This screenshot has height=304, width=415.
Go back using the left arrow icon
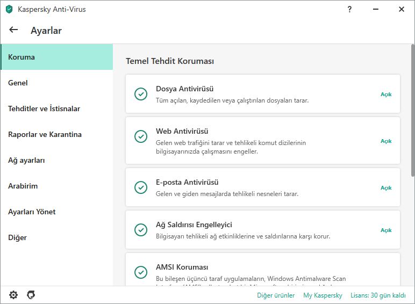[13, 30]
